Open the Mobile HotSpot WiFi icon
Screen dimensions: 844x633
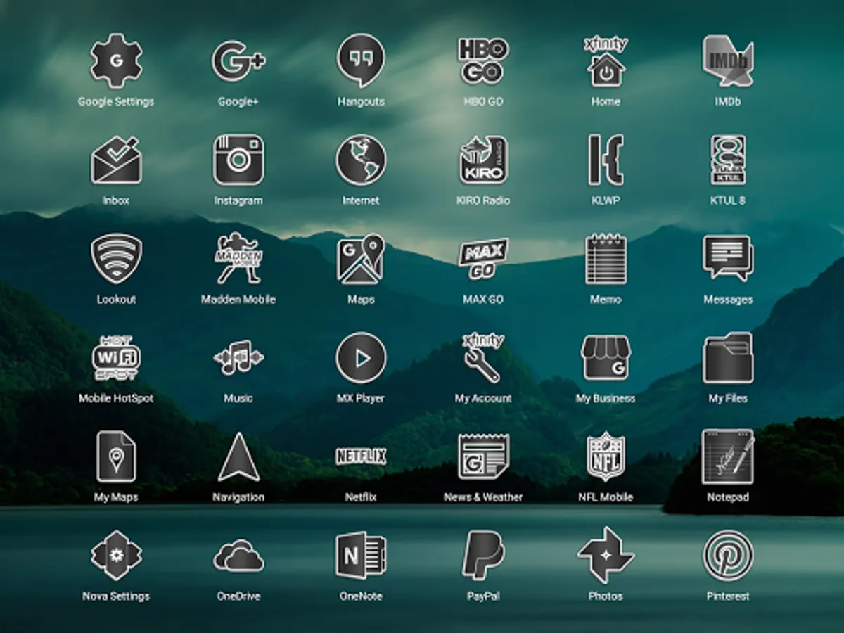[x=116, y=358]
